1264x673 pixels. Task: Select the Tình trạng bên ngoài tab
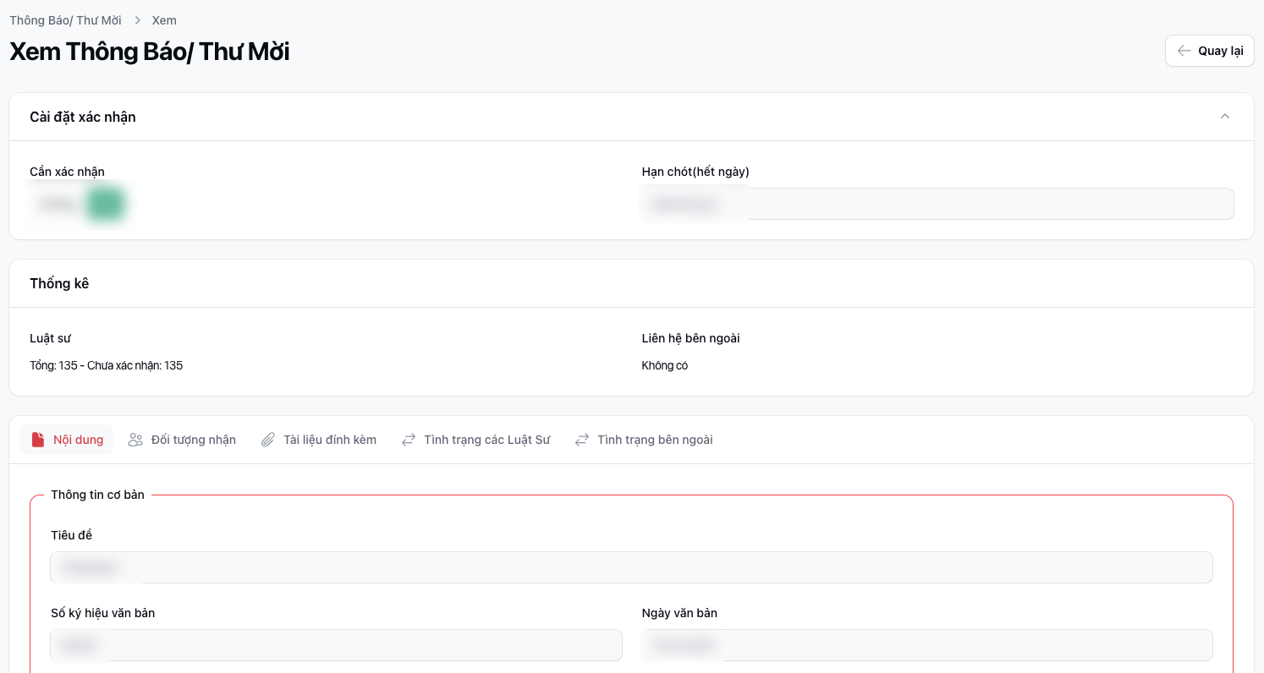click(x=654, y=440)
